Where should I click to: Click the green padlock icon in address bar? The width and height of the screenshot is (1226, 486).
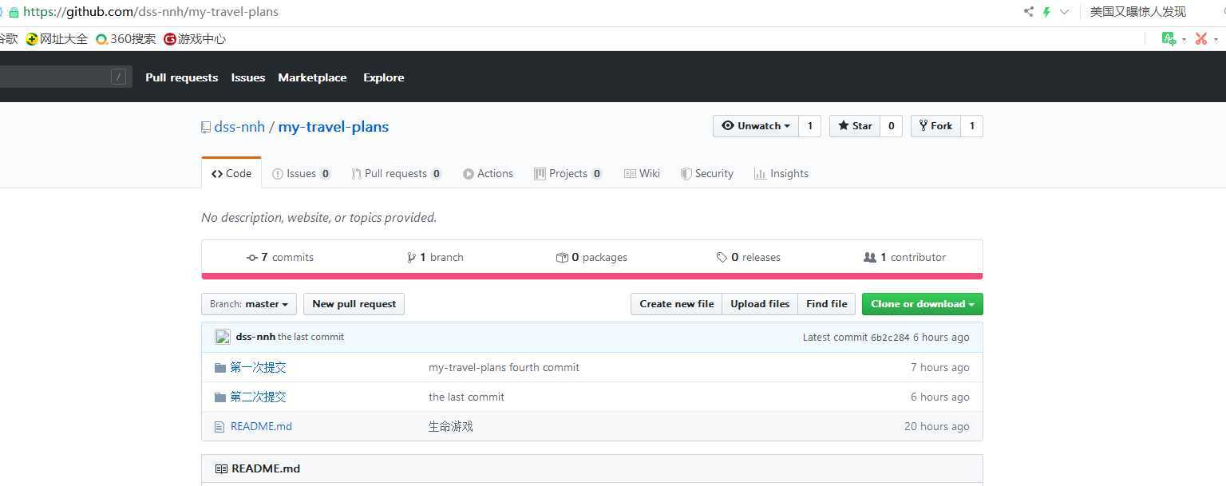click(14, 12)
